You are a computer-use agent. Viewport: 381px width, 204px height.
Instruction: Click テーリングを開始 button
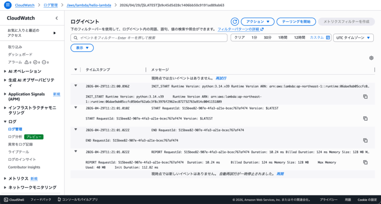click(x=296, y=22)
